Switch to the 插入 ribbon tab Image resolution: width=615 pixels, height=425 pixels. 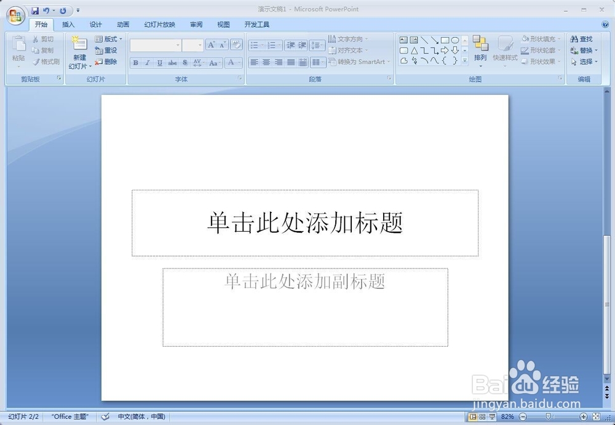68,25
